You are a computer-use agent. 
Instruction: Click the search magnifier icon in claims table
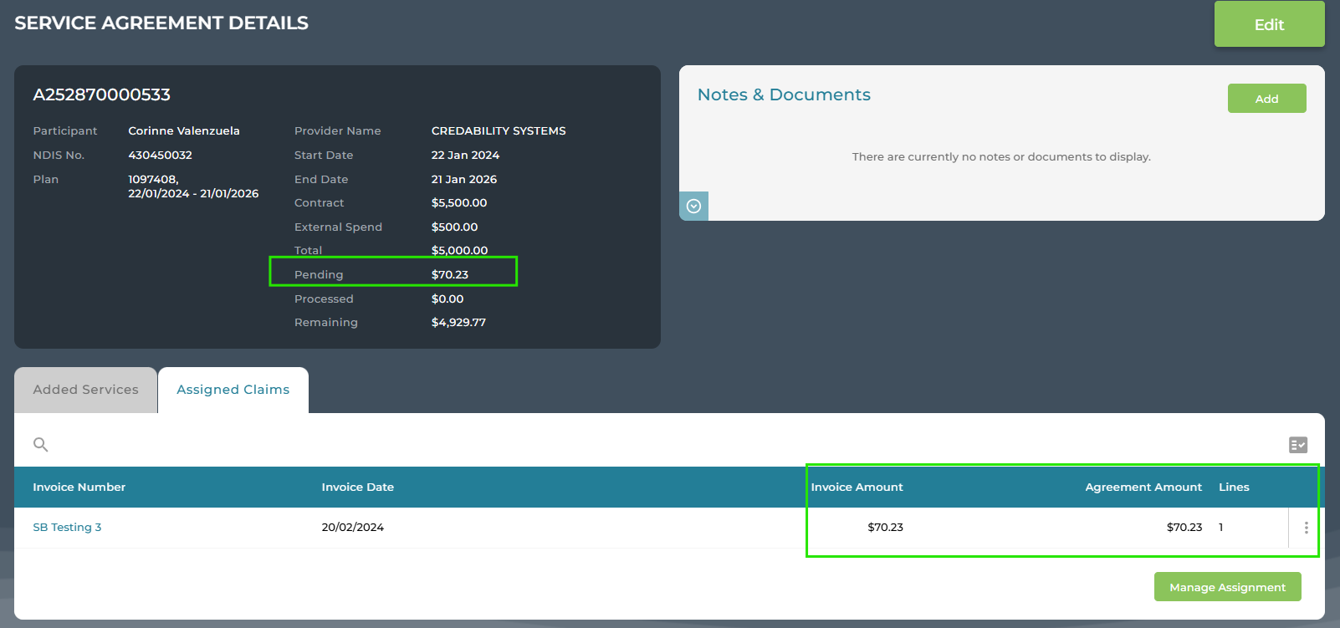point(40,444)
